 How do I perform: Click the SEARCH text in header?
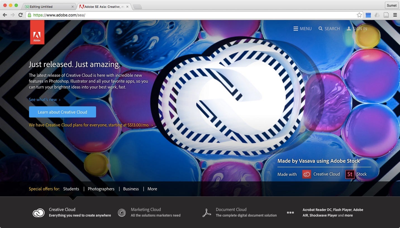click(332, 28)
